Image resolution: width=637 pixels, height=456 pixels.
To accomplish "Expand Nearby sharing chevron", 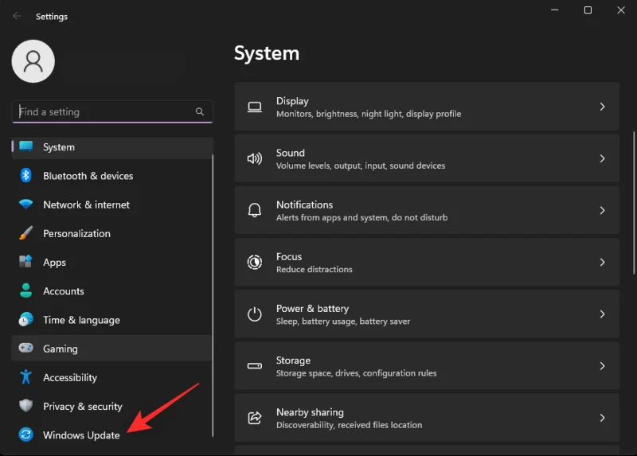I will point(602,418).
